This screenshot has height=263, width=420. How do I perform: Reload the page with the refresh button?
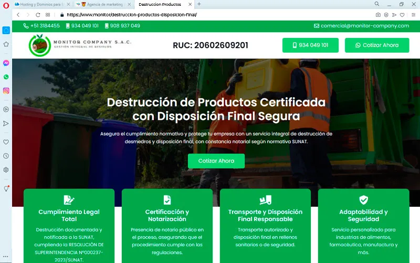pos(38,15)
